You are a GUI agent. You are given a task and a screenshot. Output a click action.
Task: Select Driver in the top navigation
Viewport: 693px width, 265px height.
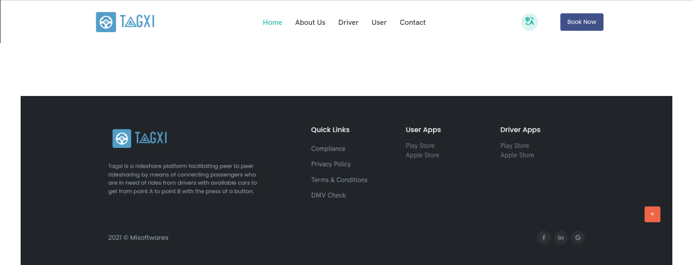tap(348, 23)
